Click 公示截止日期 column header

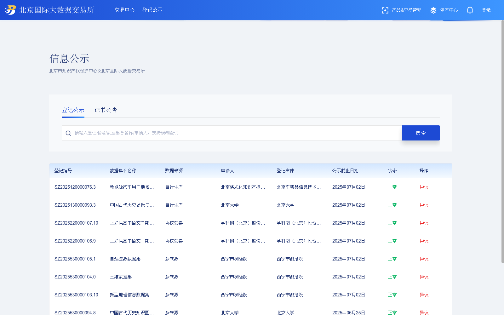pyautogui.click(x=345, y=171)
